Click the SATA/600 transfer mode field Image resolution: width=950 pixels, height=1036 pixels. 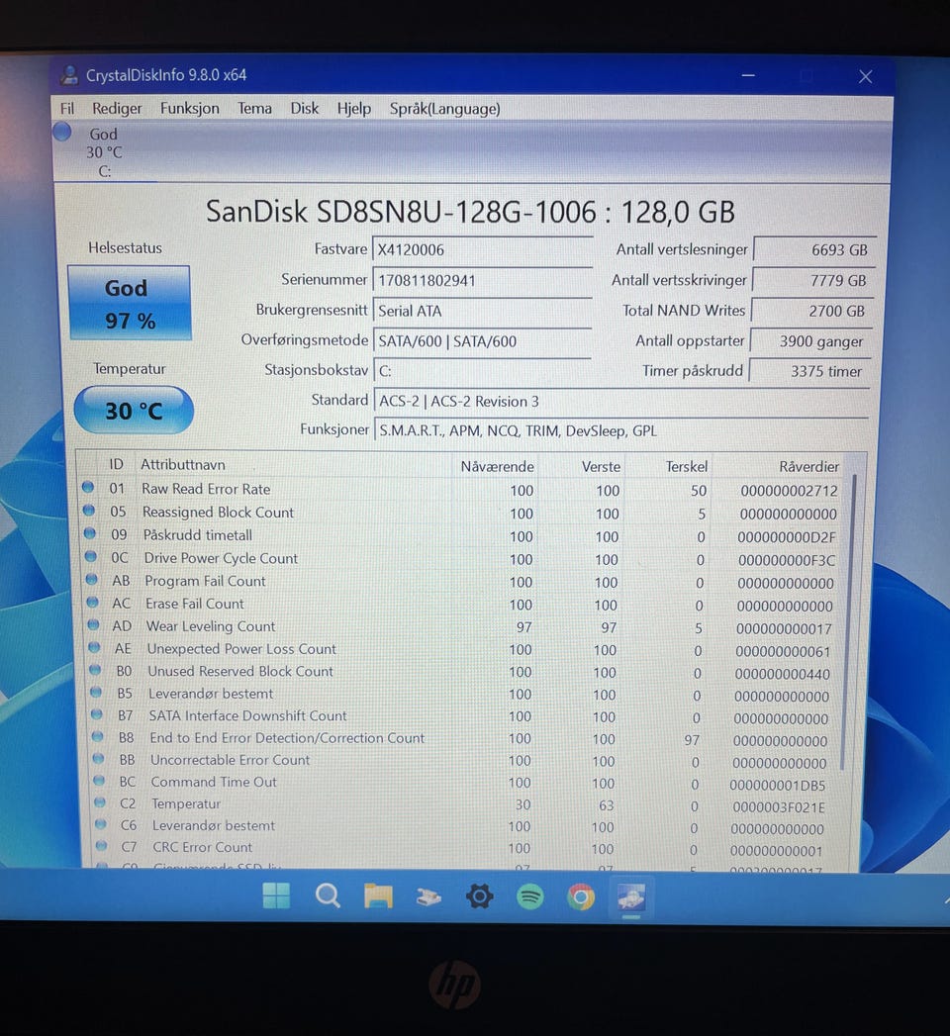[482, 341]
